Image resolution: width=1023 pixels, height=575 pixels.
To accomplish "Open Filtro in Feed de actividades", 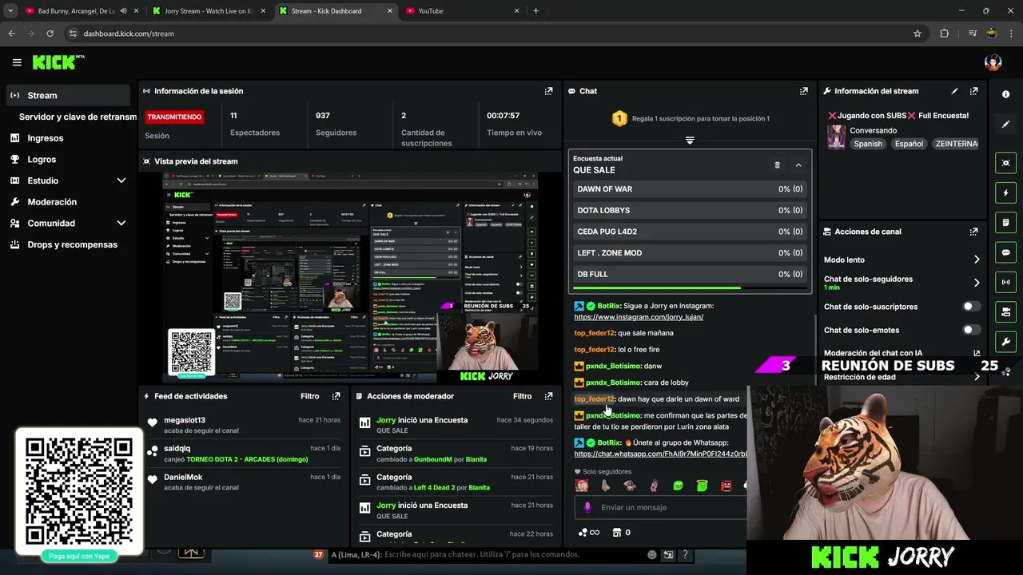I will click(x=309, y=396).
